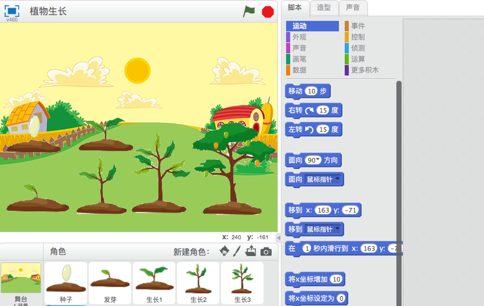Screen dimensions: 484x306
Task: Click the sun on the stage backdrop
Action: click(137, 71)
